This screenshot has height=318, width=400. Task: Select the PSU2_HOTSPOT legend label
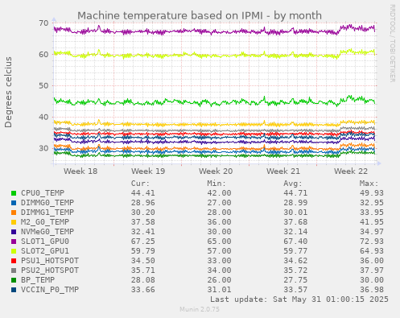click(x=50, y=271)
